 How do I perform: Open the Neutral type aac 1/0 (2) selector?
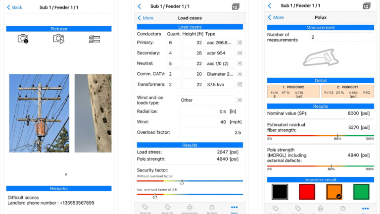coord(220,63)
